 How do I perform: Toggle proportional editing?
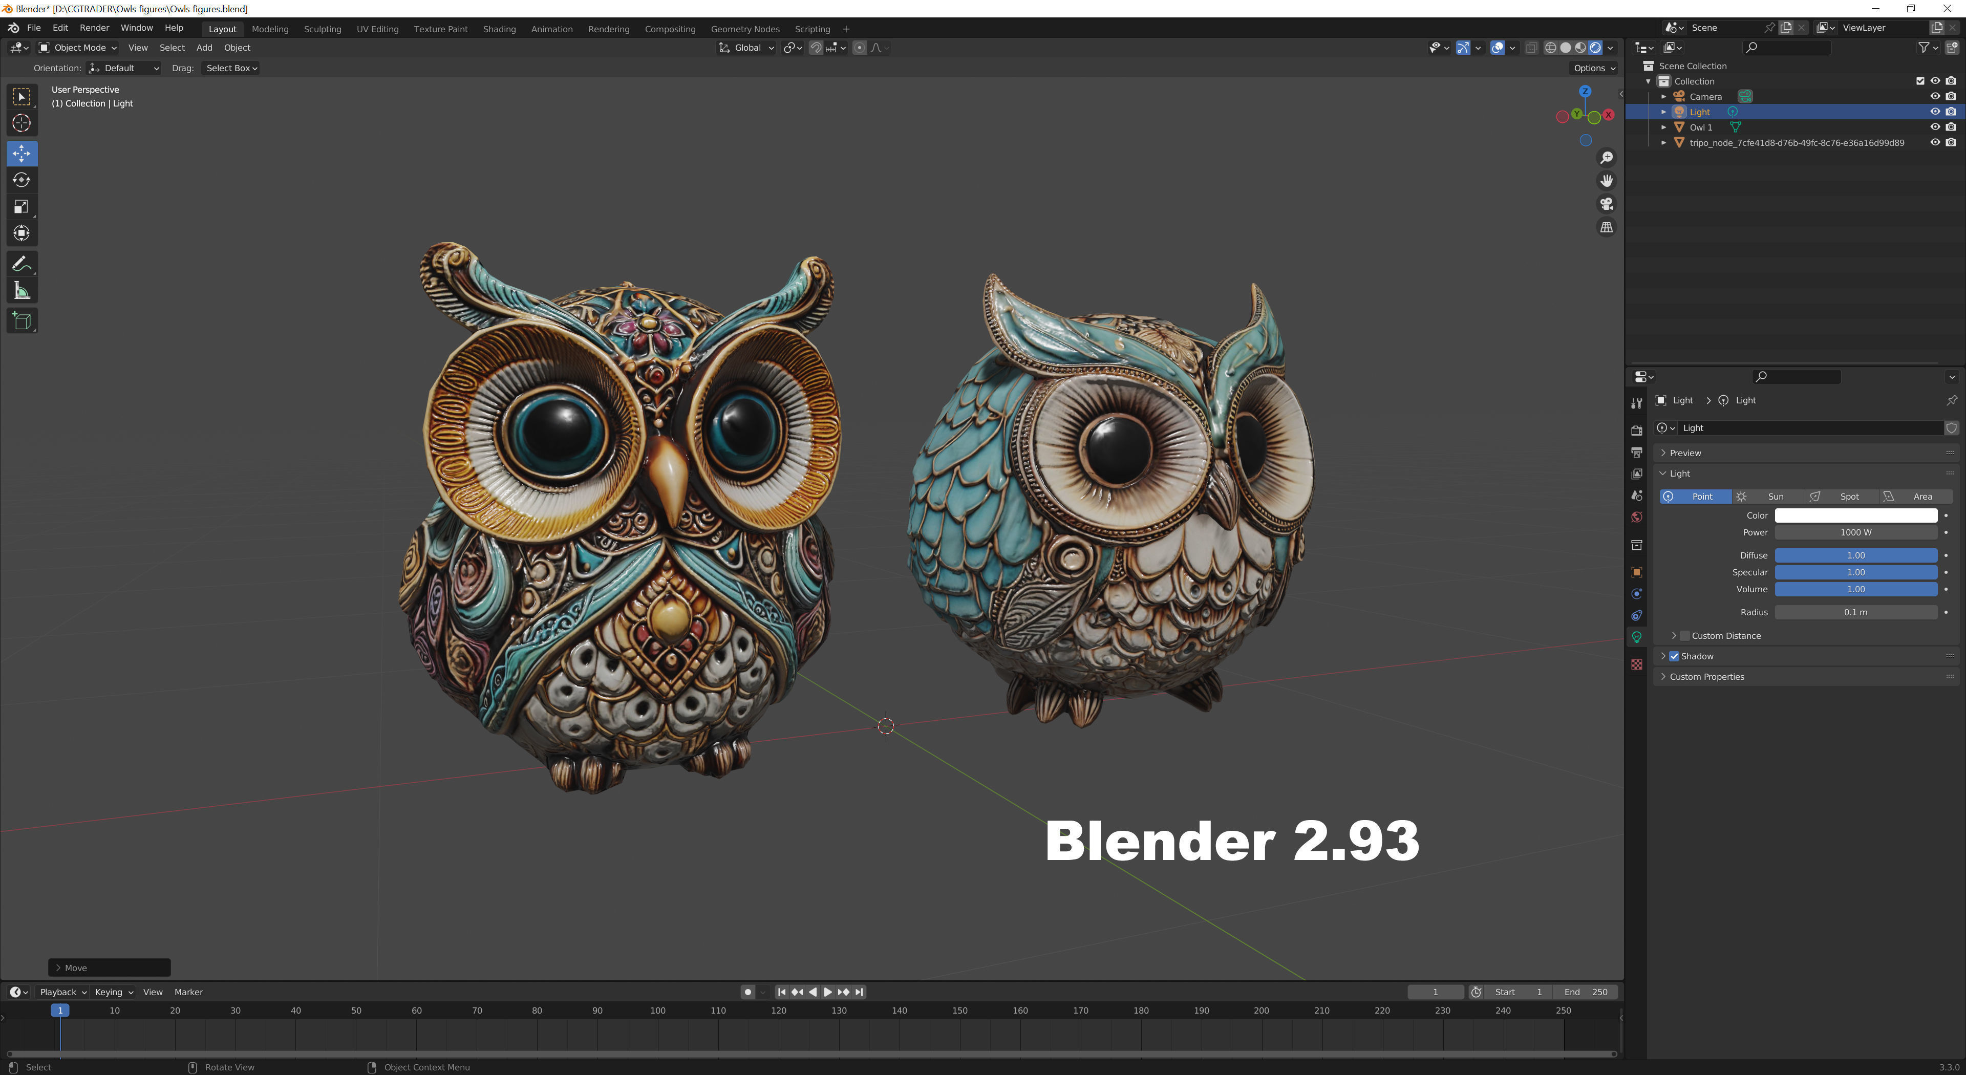[860, 47]
